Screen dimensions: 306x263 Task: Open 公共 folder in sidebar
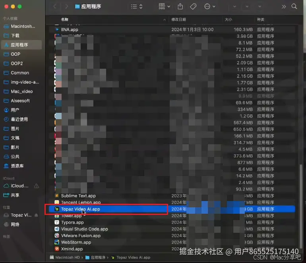pyautogui.click(x=21, y=157)
